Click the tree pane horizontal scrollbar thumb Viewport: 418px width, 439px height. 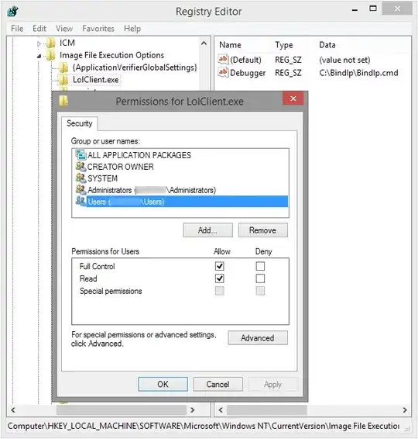click(x=122, y=410)
